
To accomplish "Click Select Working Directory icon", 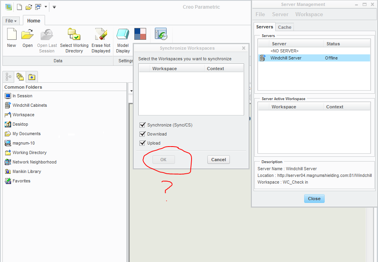I will [x=74, y=34].
